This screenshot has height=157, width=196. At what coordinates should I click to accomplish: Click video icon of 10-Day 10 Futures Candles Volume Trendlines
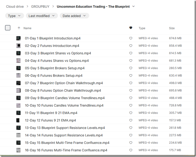point(18,105)
